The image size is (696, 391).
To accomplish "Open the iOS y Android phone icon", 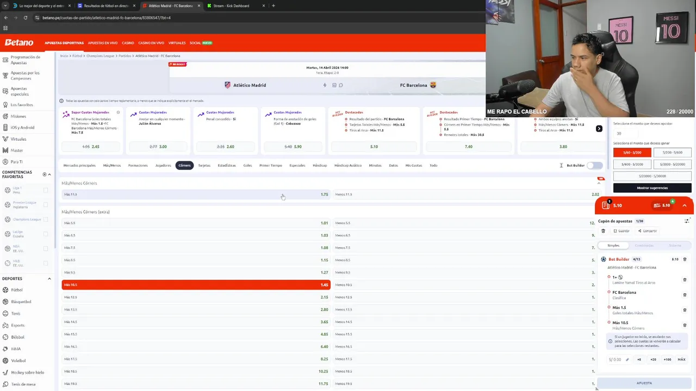I will [5, 128].
